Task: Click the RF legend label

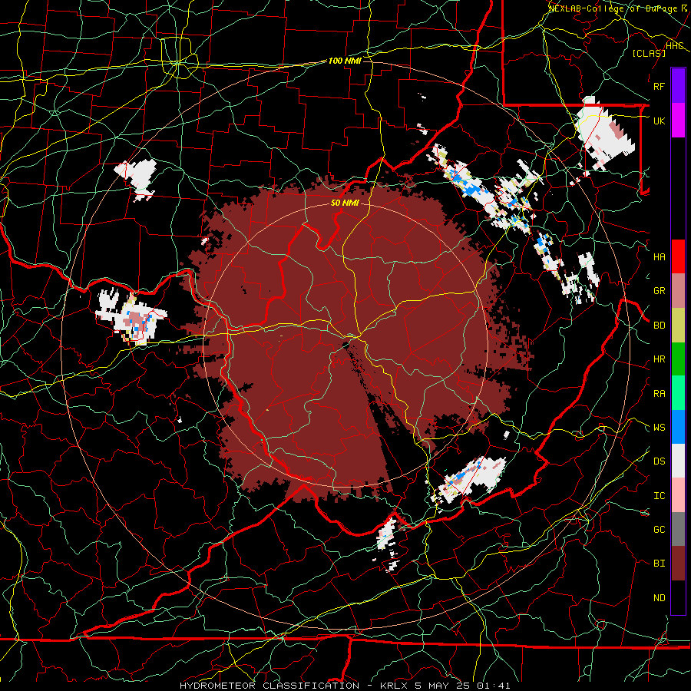Action: (x=659, y=86)
